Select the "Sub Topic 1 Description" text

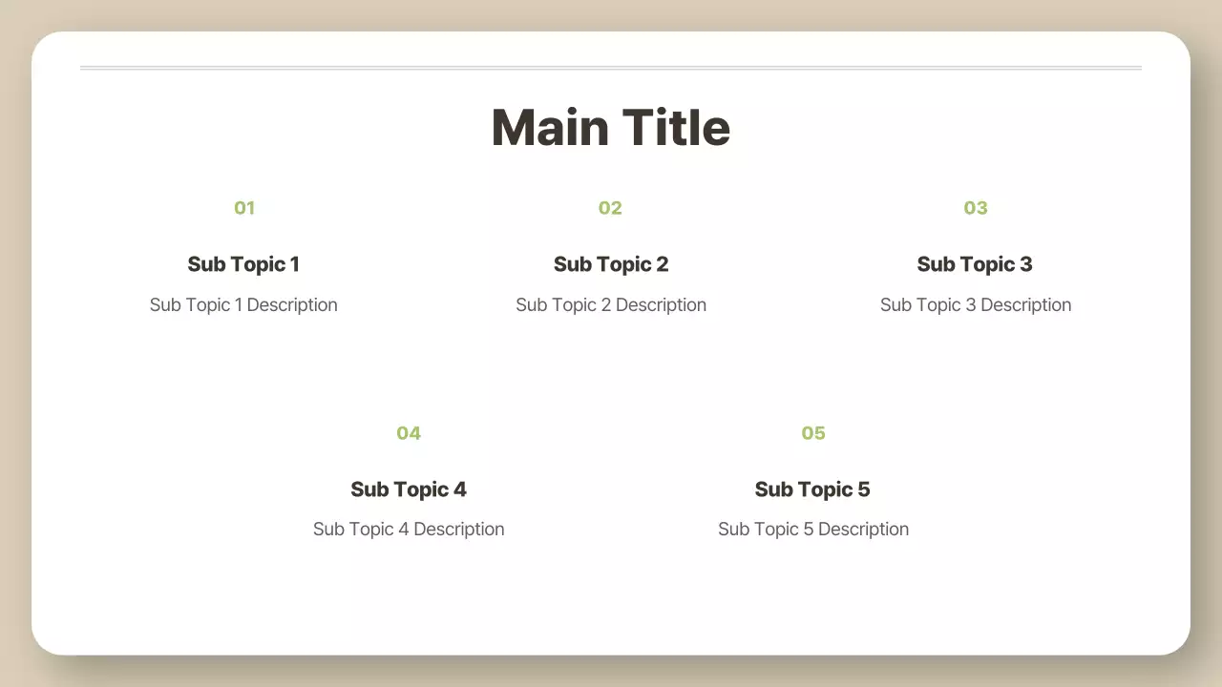(243, 305)
